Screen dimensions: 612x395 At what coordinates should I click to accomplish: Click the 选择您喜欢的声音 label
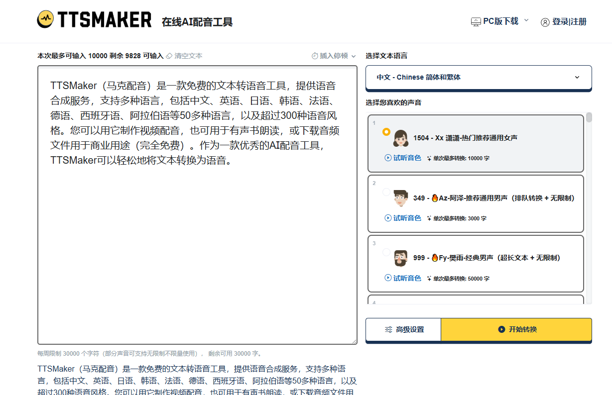(393, 102)
